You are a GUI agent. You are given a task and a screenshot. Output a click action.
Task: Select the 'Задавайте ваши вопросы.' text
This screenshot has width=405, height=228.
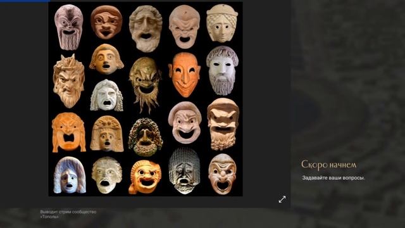pyautogui.click(x=333, y=178)
